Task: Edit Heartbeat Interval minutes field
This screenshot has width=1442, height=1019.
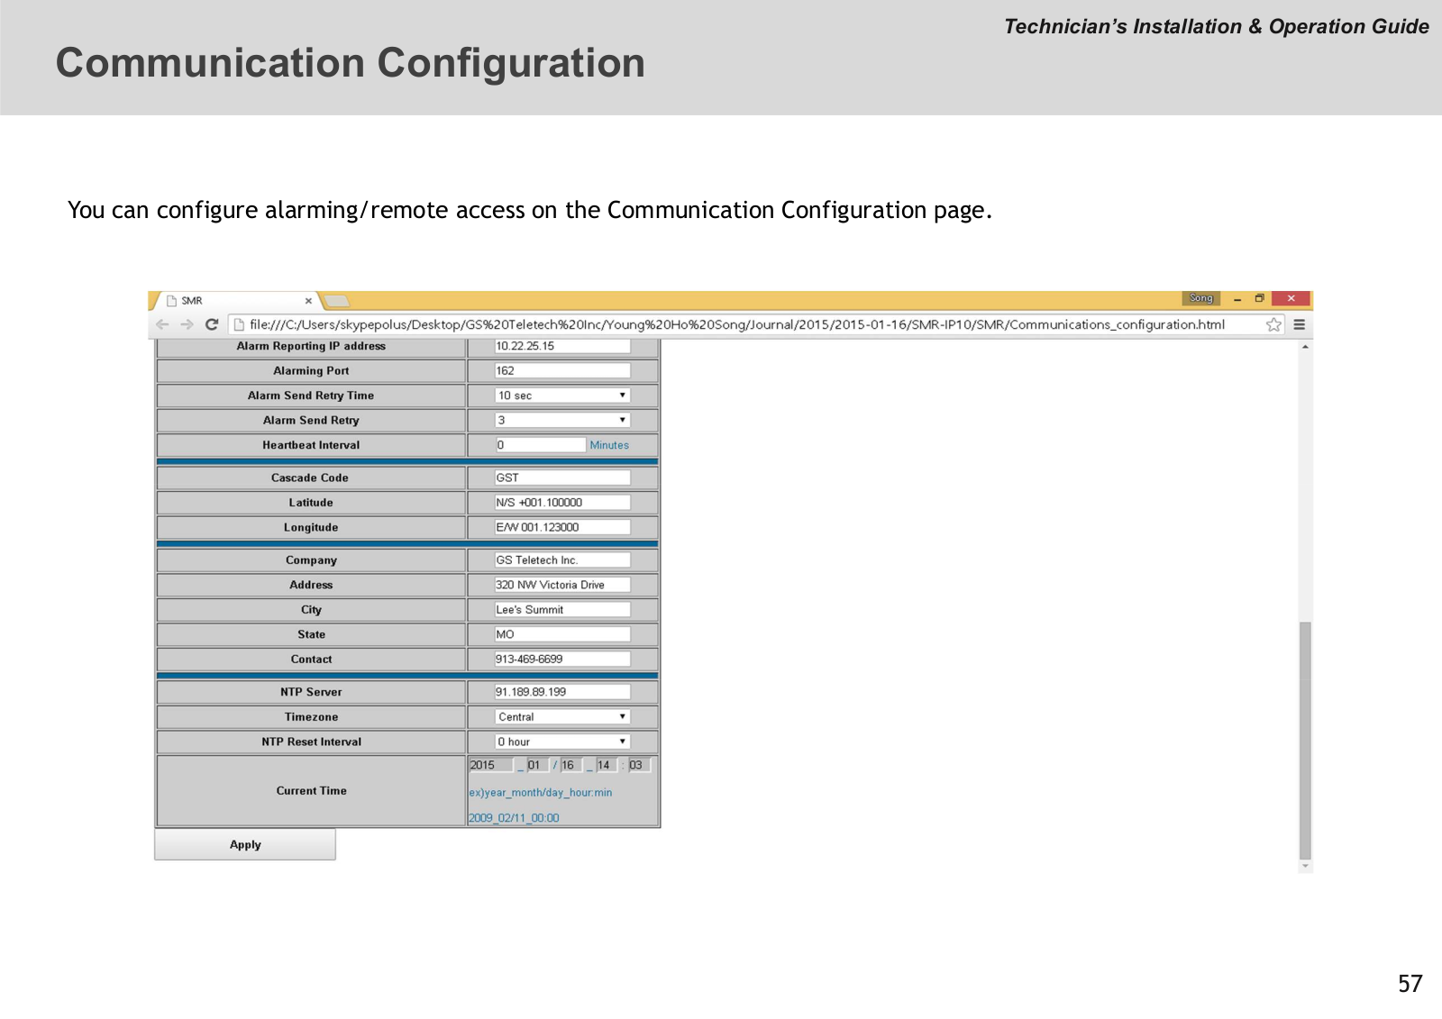Action: pos(541,445)
